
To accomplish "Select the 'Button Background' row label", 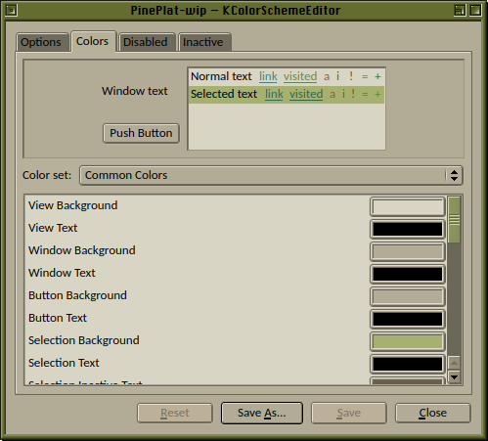I will click(x=77, y=295).
